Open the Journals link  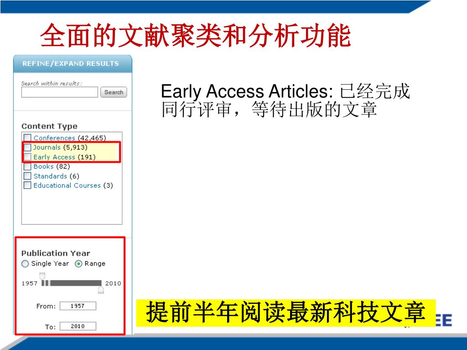coord(47,147)
